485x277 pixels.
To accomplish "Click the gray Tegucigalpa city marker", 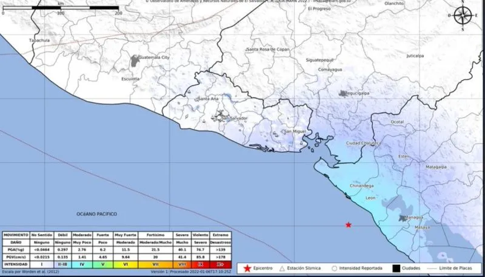I will (343, 94).
